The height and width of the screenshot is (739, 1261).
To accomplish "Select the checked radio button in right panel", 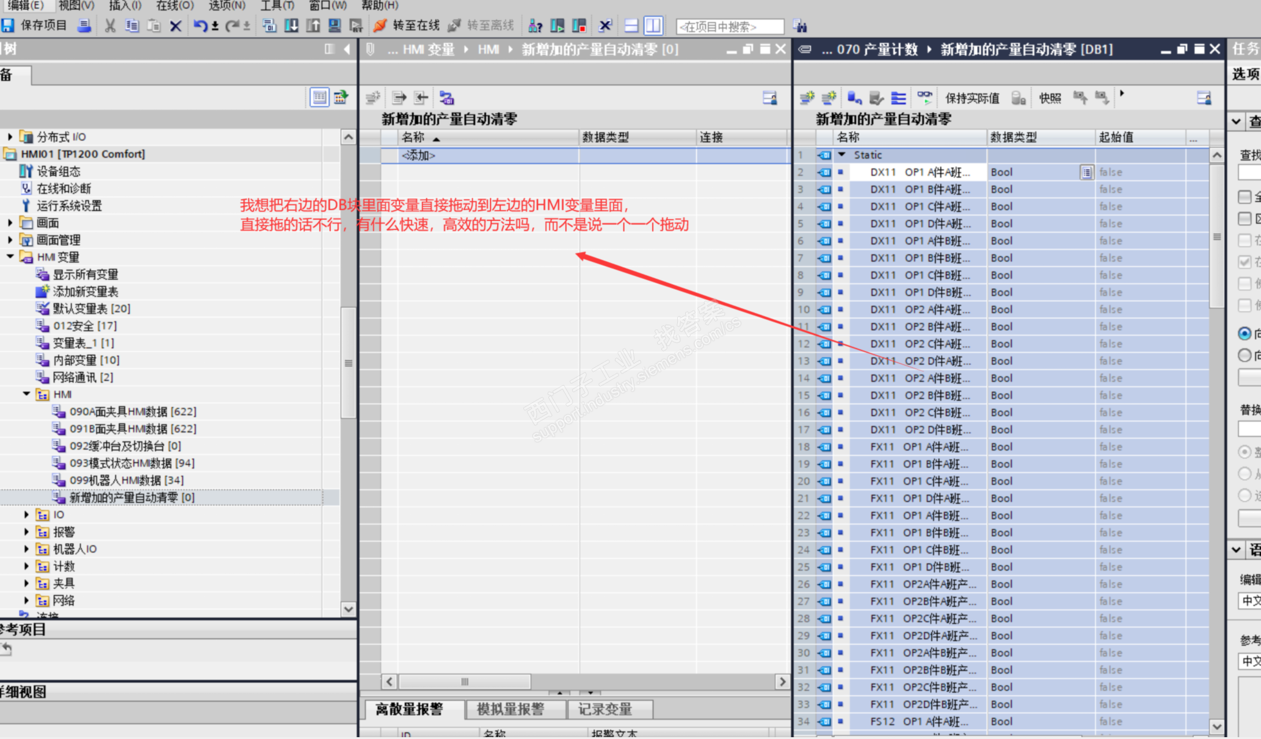I will tap(1245, 333).
